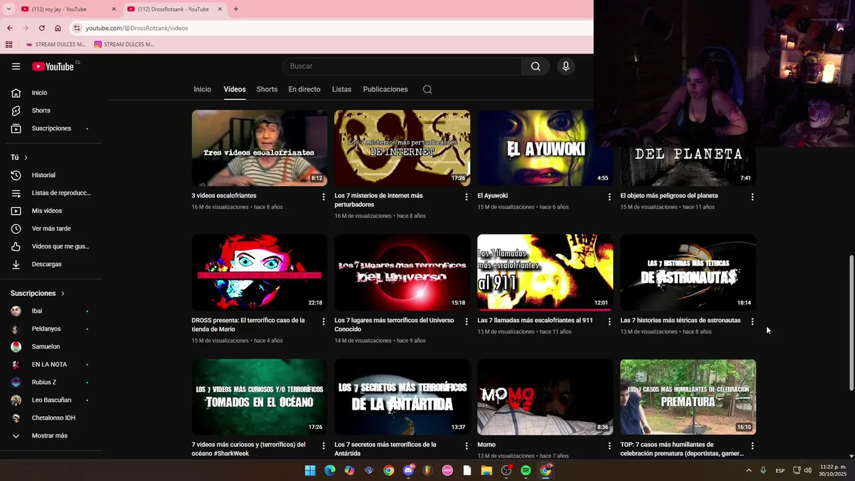Switch to En directo channel tab
The image size is (855, 481).
(x=304, y=90)
